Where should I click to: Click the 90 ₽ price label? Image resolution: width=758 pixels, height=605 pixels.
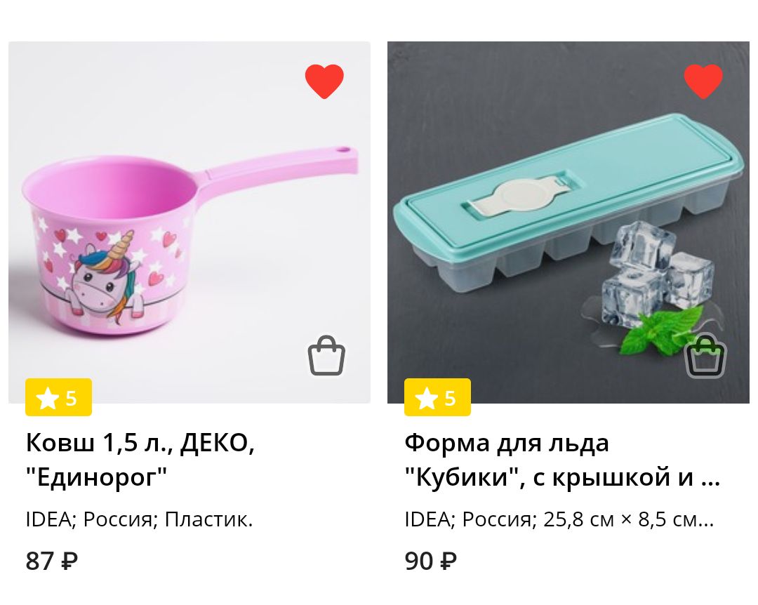pos(431,561)
